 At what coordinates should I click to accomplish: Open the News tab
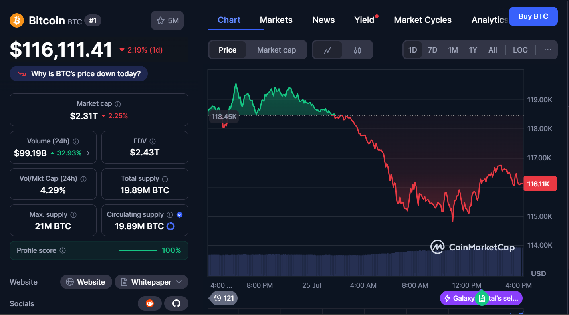pos(323,20)
